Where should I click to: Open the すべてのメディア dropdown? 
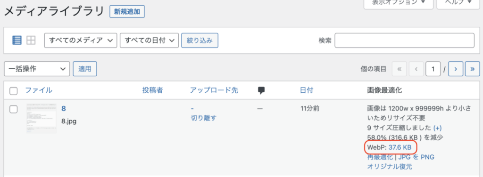click(81, 40)
